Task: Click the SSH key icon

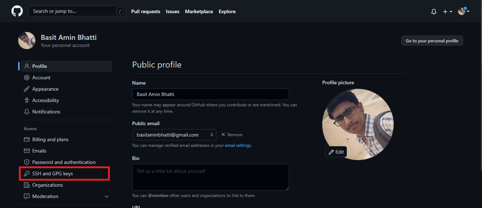Action: click(26, 174)
